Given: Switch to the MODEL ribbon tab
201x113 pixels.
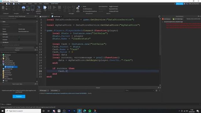Looking at the screenshot, I should point(30,4).
